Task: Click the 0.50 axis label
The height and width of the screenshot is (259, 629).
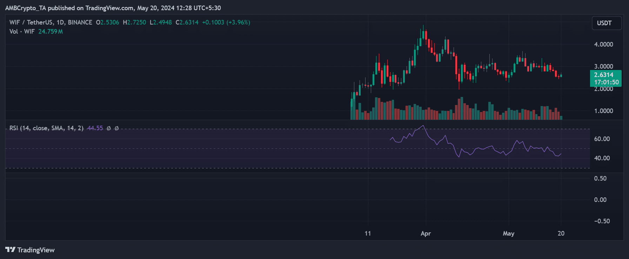Action: (600, 178)
